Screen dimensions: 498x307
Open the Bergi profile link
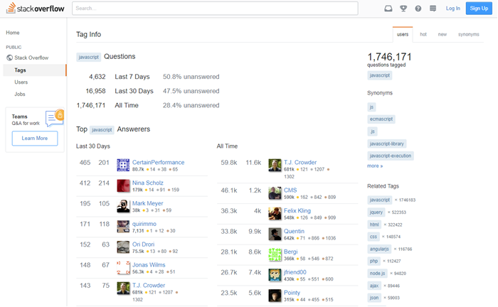pos(290,252)
